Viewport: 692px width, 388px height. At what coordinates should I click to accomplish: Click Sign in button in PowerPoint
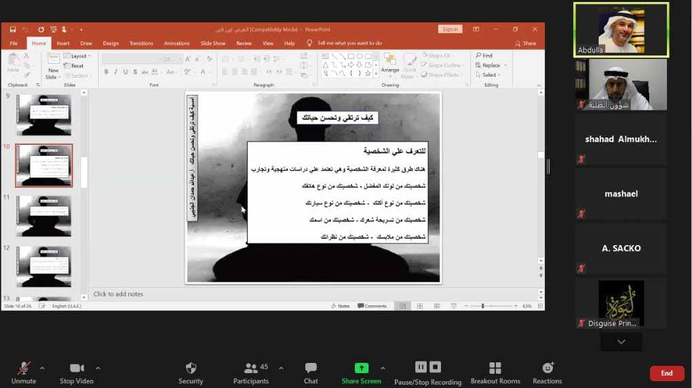(x=450, y=29)
